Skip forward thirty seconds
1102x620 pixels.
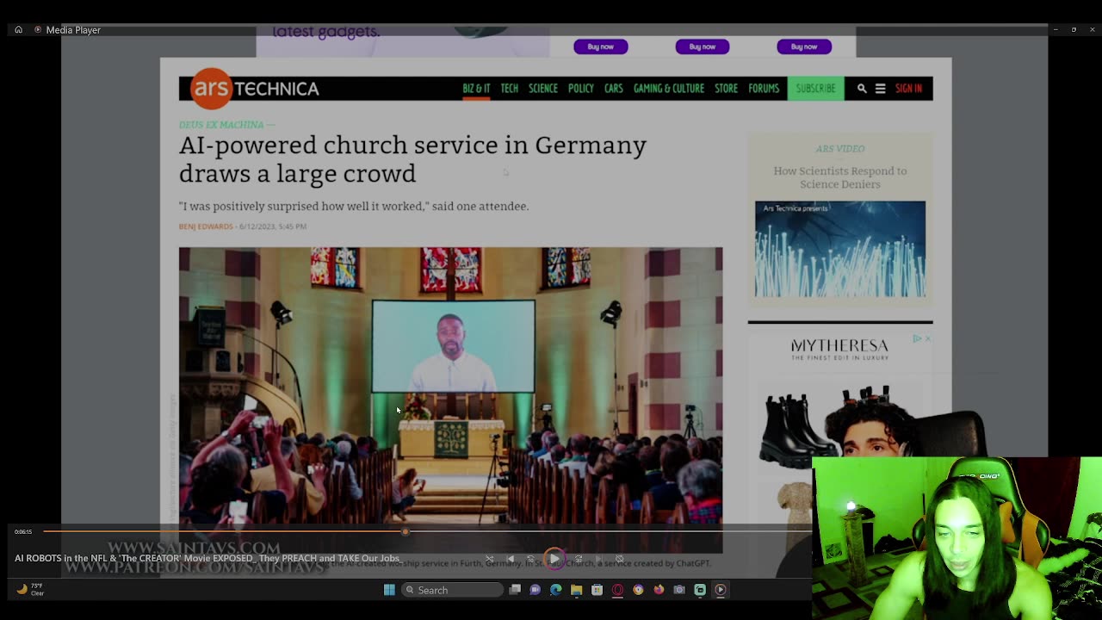[579, 558]
